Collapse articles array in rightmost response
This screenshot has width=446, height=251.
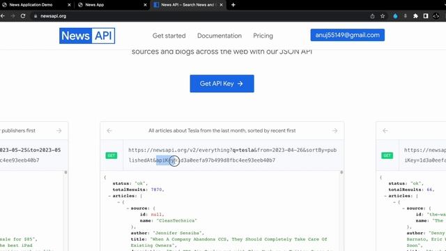385,196
